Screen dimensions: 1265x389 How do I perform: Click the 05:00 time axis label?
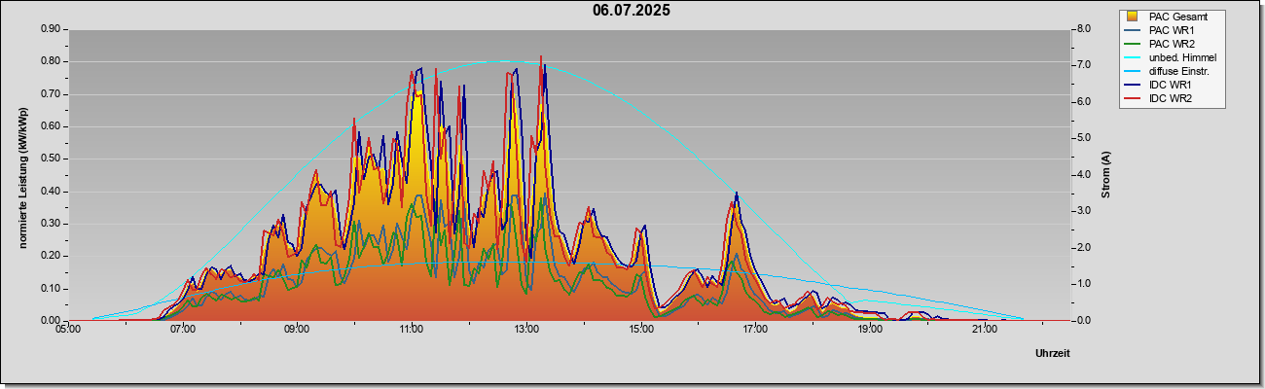[x=68, y=330]
